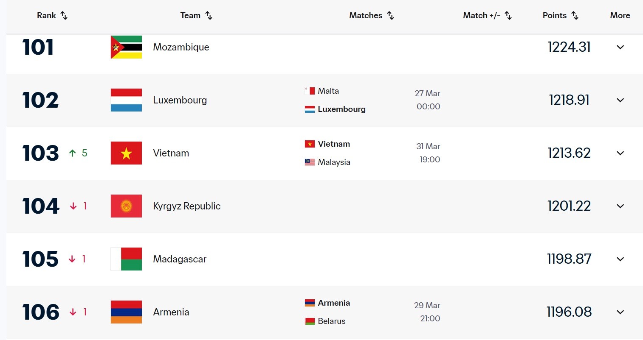Click the Luxembourg flag icon

(x=126, y=100)
